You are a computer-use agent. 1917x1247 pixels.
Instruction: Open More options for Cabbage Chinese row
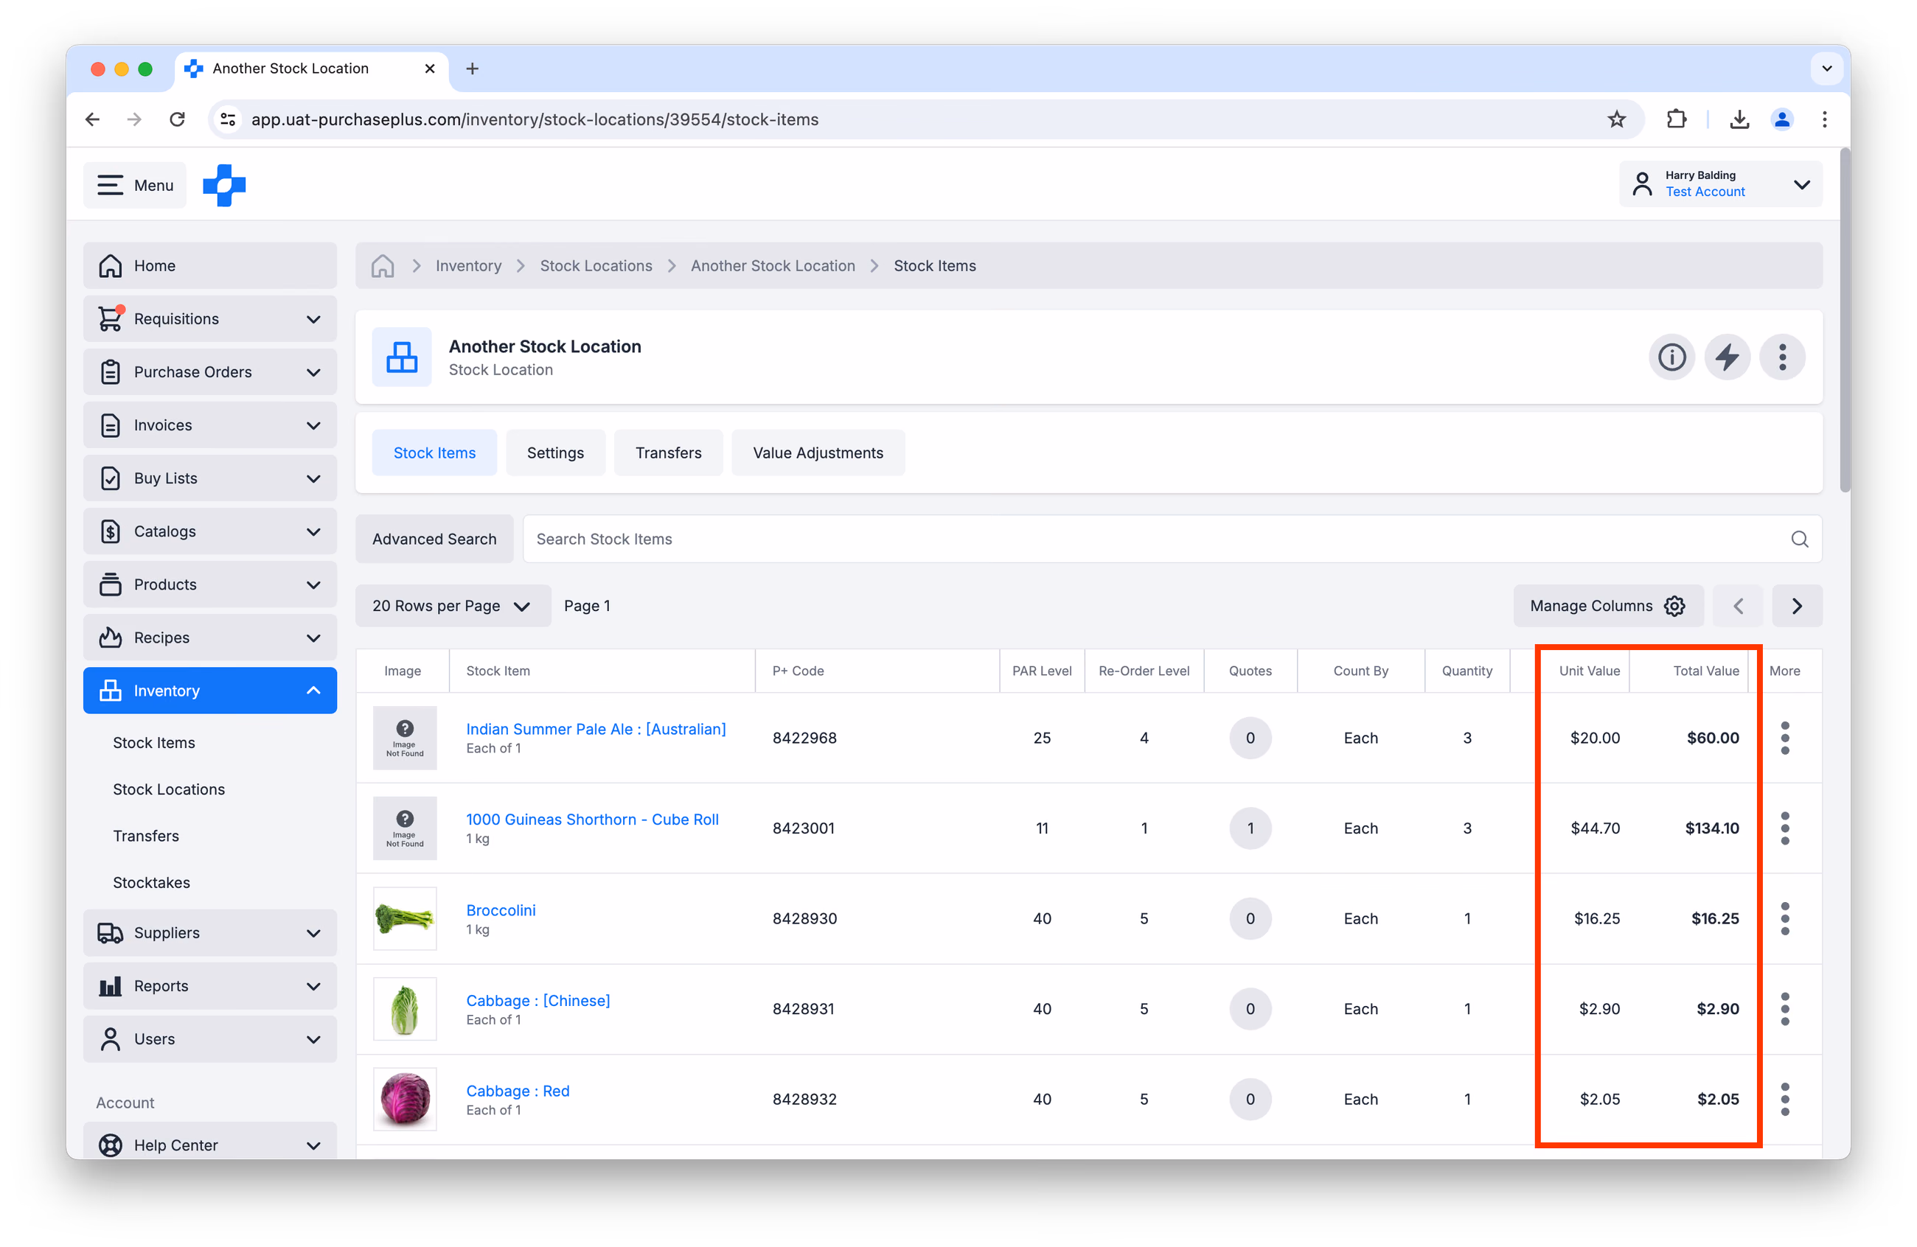coord(1785,1009)
